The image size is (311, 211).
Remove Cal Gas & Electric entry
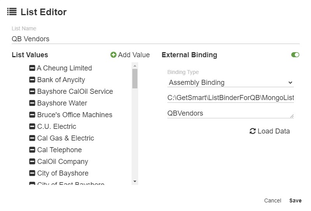pyautogui.click(x=32, y=138)
